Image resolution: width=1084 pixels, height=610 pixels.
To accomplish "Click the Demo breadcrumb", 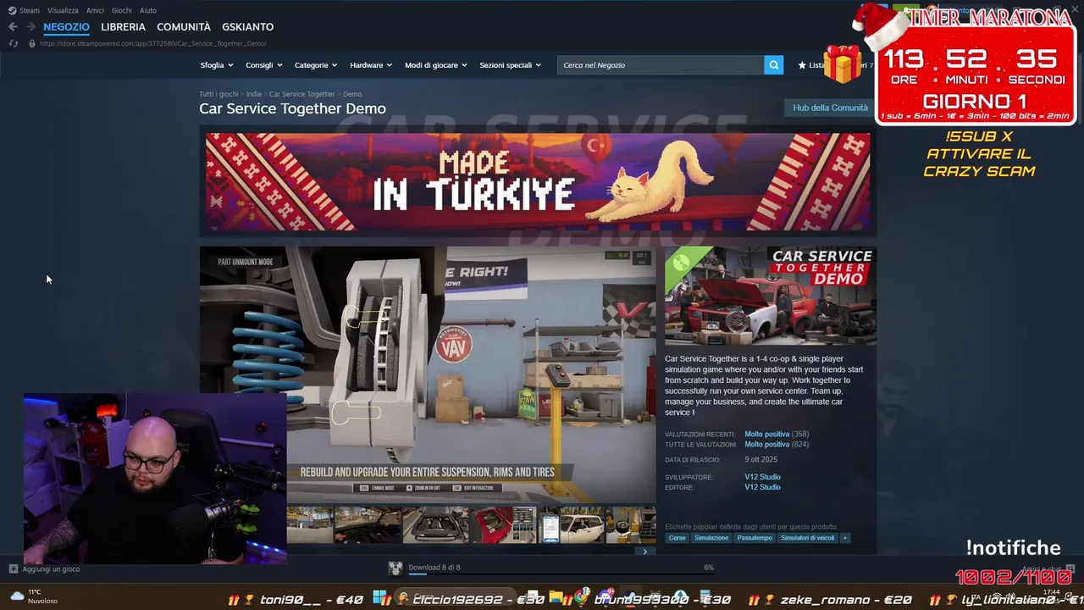I will [x=352, y=94].
